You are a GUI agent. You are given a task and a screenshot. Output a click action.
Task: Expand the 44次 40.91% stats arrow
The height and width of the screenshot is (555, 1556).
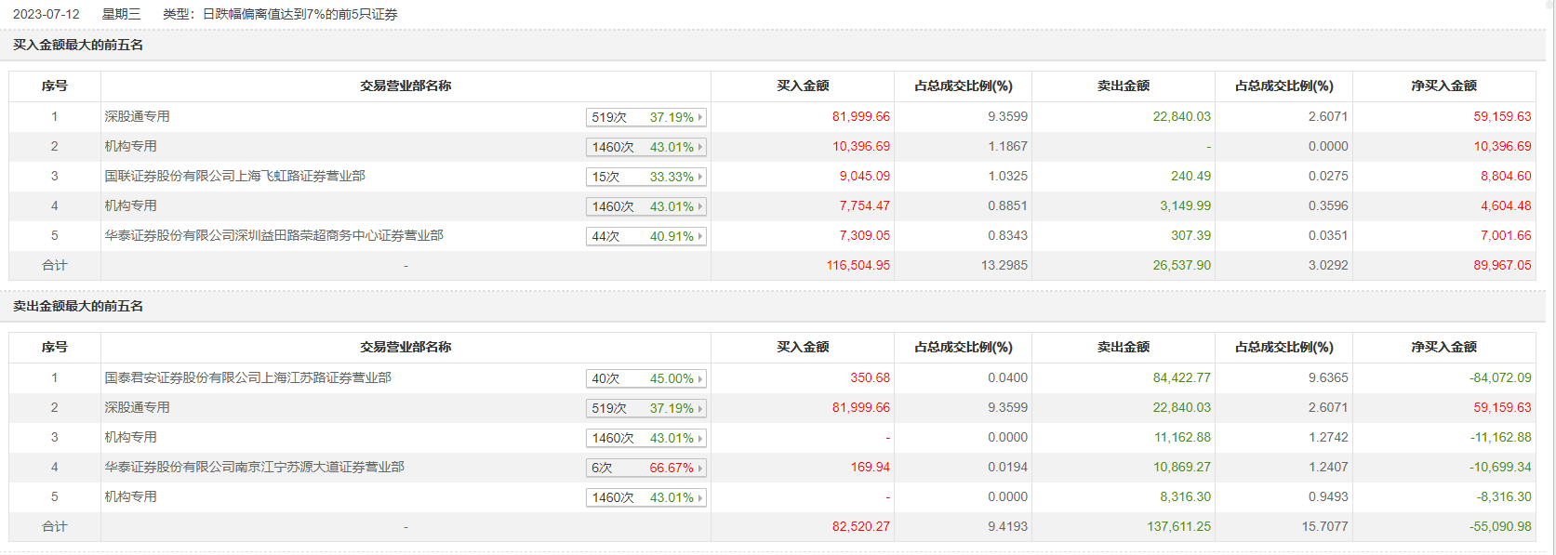pyautogui.click(x=699, y=236)
